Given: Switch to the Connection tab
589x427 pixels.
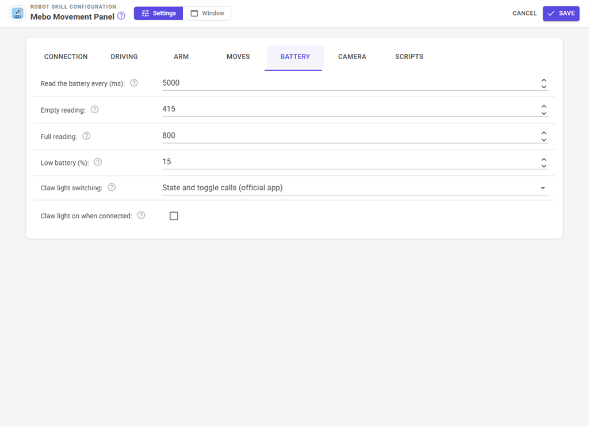Looking at the screenshot, I should point(66,57).
